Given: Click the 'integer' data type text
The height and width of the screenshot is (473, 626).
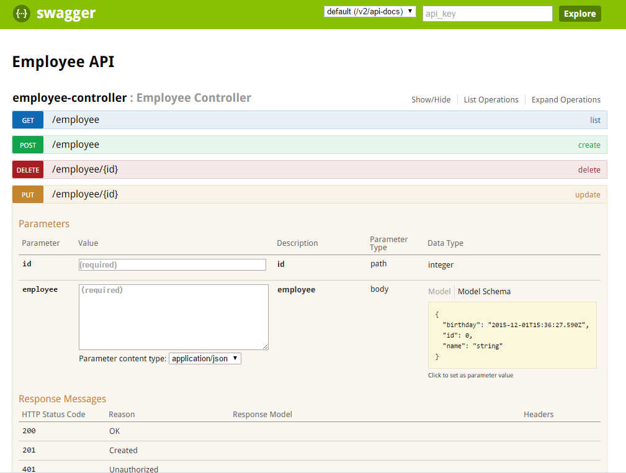Looking at the screenshot, I should tap(440, 265).
